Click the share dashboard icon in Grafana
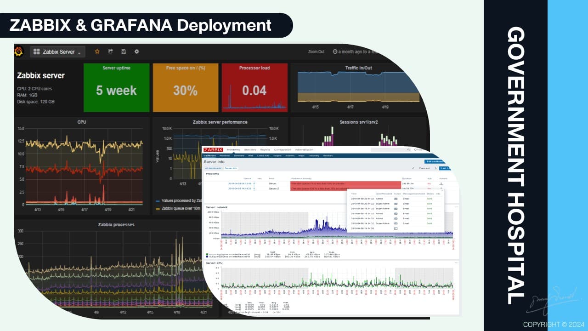 [x=110, y=51]
